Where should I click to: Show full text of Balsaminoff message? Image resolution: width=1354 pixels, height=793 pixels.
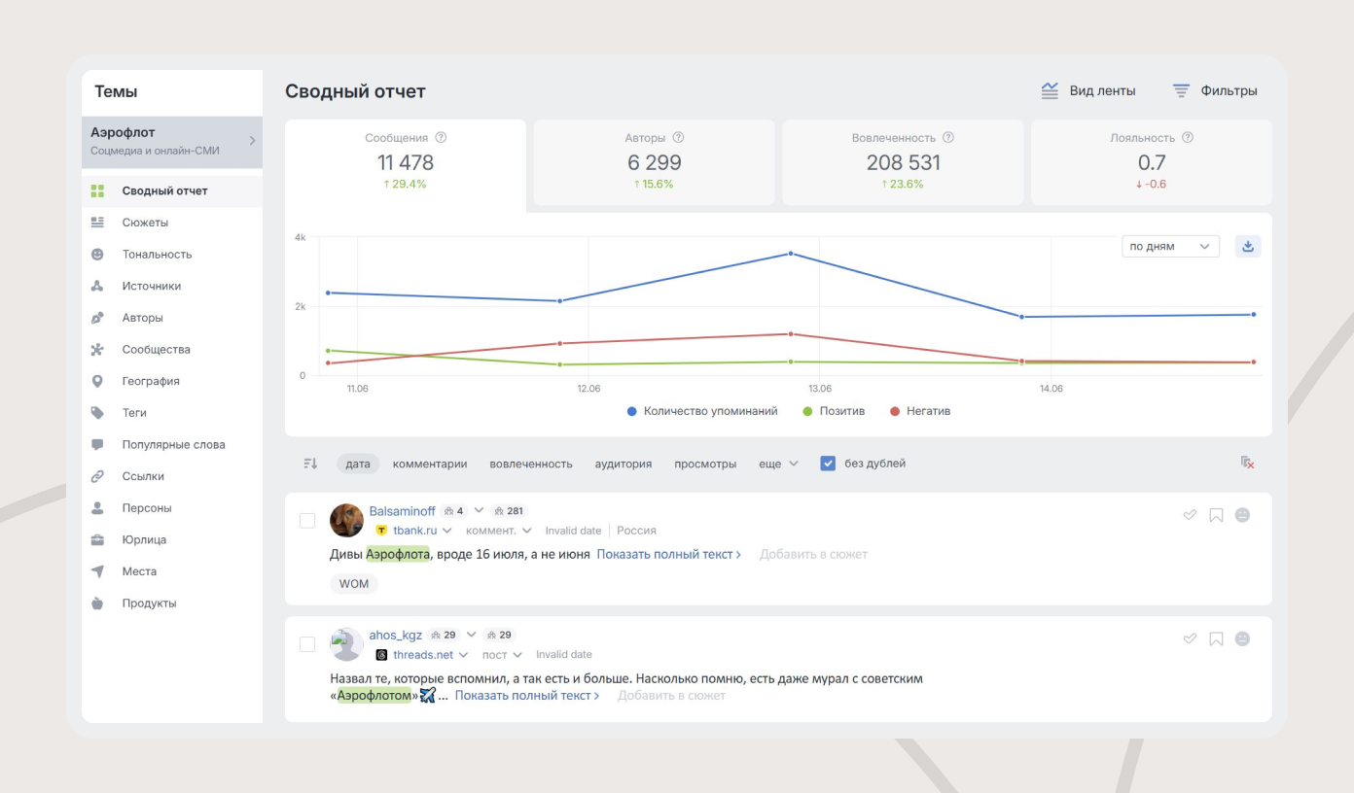[x=669, y=554]
